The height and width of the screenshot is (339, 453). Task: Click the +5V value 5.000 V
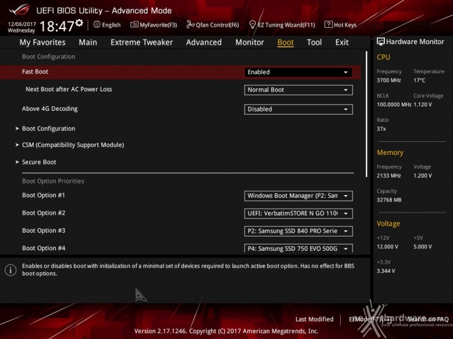tap(422, 247)
